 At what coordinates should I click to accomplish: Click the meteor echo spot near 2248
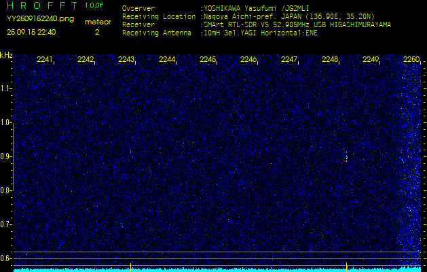point(346,158)
